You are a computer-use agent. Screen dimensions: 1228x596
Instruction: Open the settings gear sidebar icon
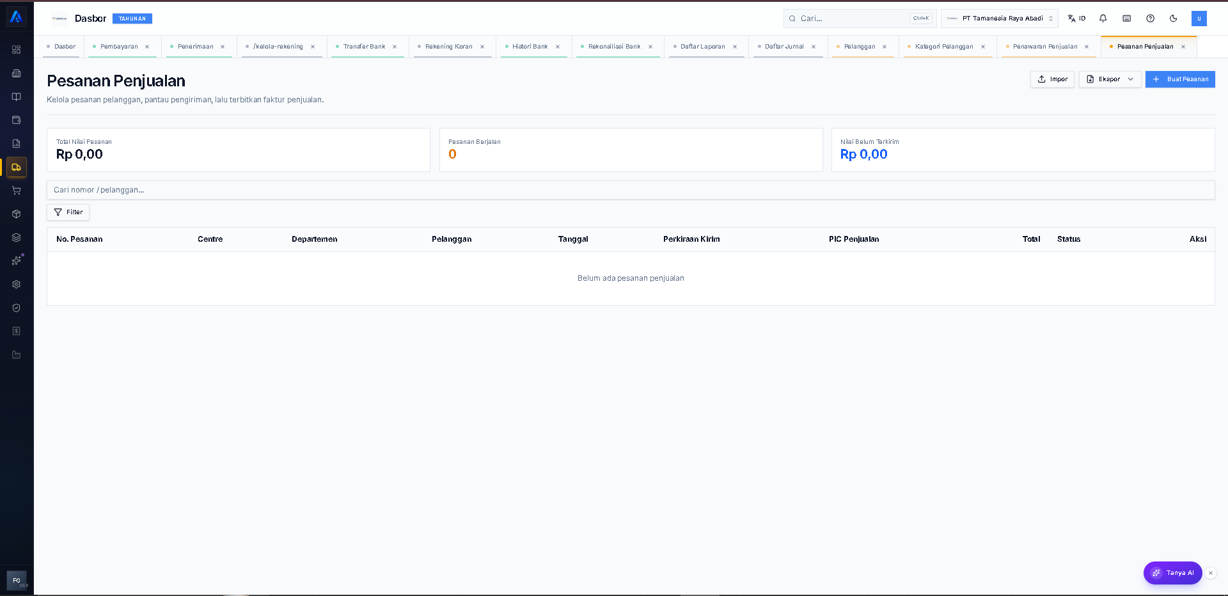click(17, 285)
